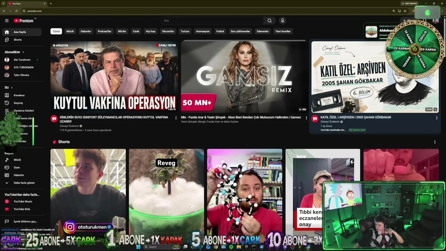This screenshot has height=251, width=446.
Task: Open Spotify from the taskbar
Action: click(231, 247)
